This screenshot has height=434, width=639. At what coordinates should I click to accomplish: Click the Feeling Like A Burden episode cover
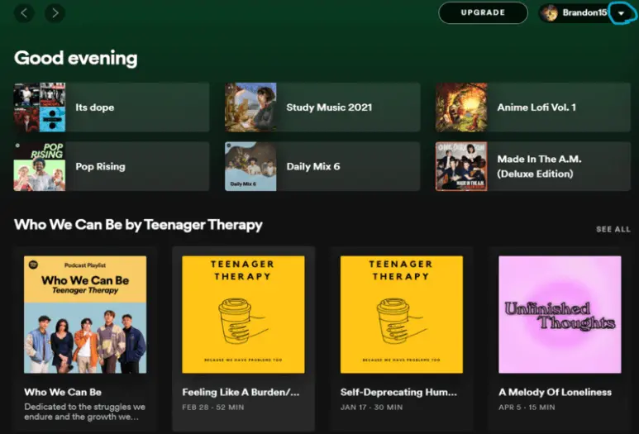point(243,314)
